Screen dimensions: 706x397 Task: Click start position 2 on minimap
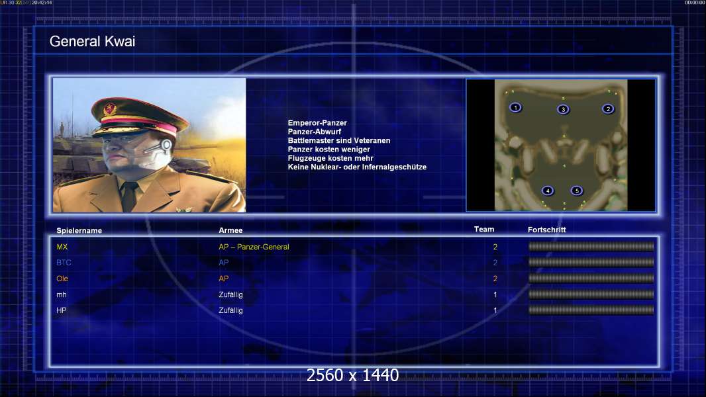pyautogui.click(x=608, y=109)
